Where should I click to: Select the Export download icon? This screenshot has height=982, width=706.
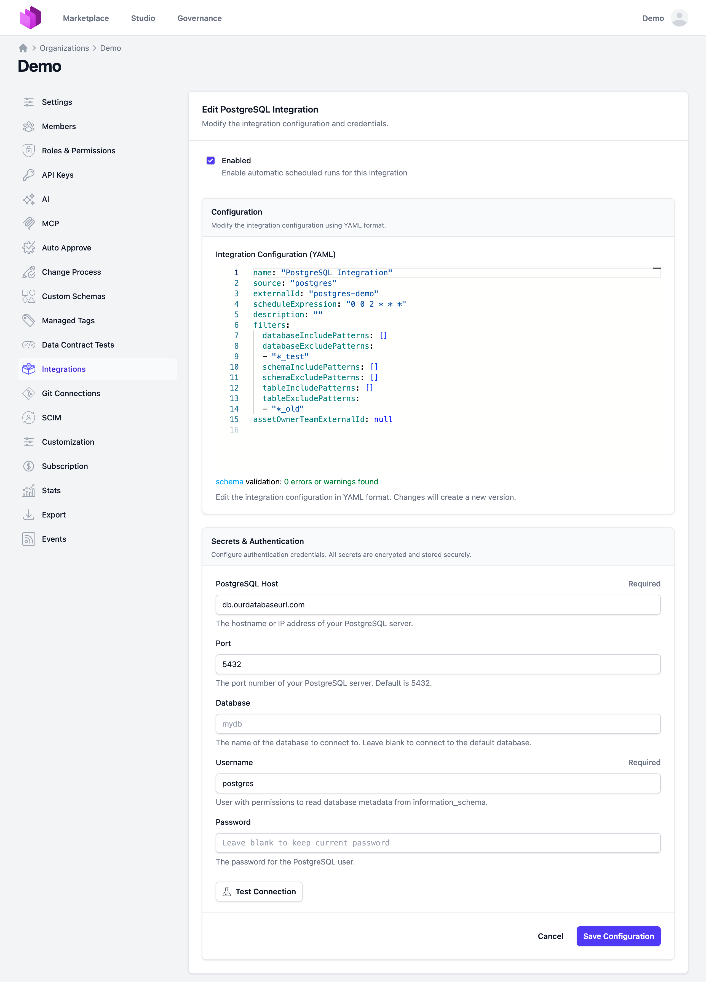click(x=29, y=514)
